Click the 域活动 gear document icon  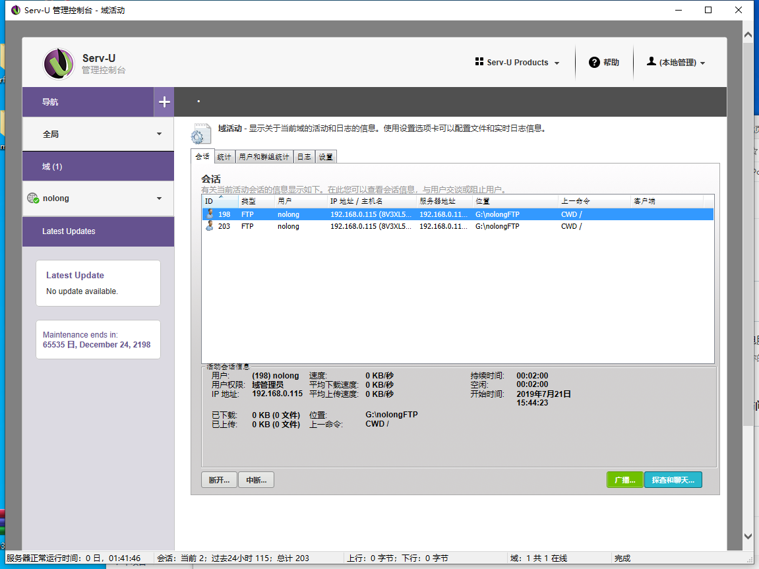pos(201,133)
